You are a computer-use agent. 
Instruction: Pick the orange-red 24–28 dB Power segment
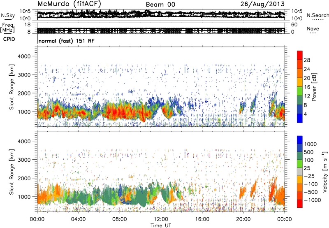300,64
